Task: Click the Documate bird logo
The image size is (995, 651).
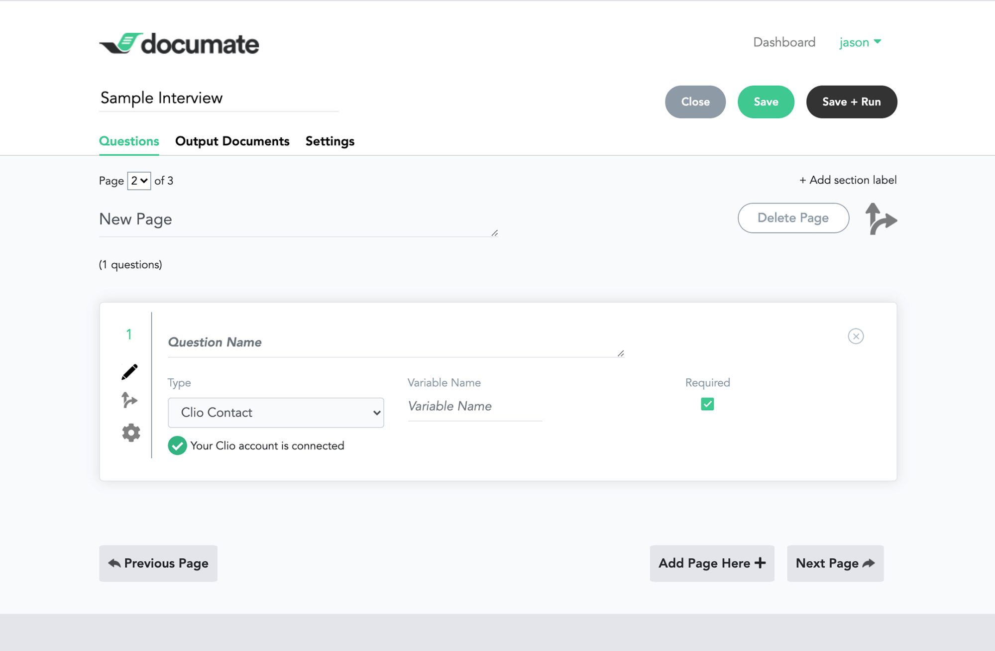Action: 121,43
